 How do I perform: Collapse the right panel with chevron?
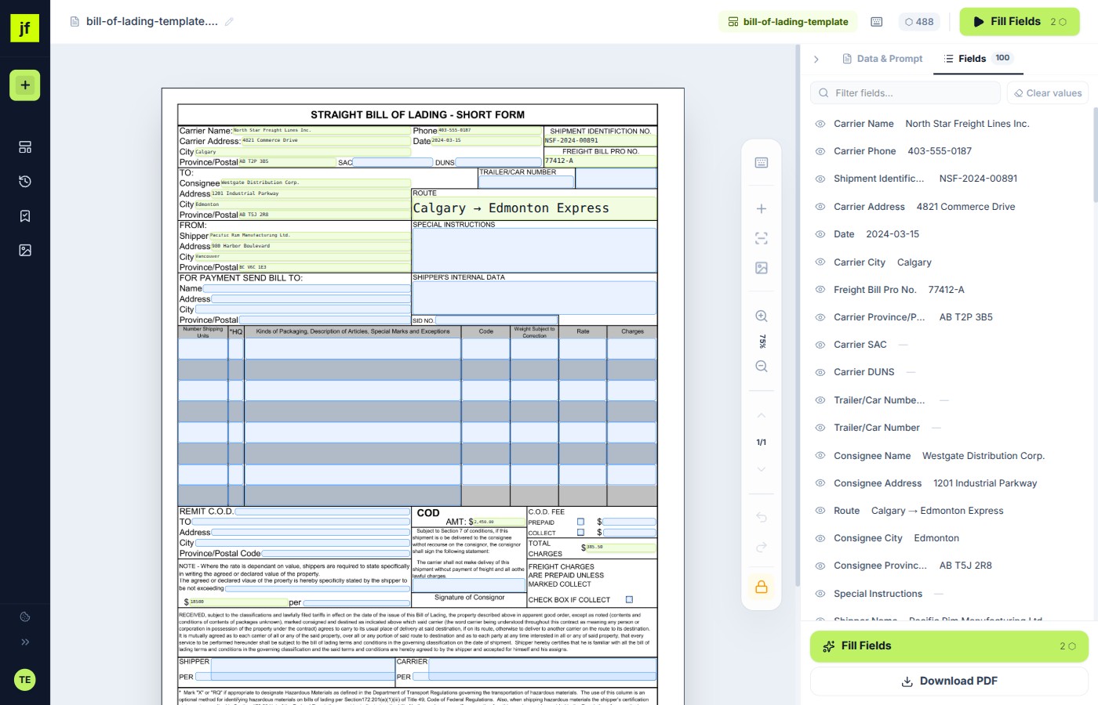point(816,59)
